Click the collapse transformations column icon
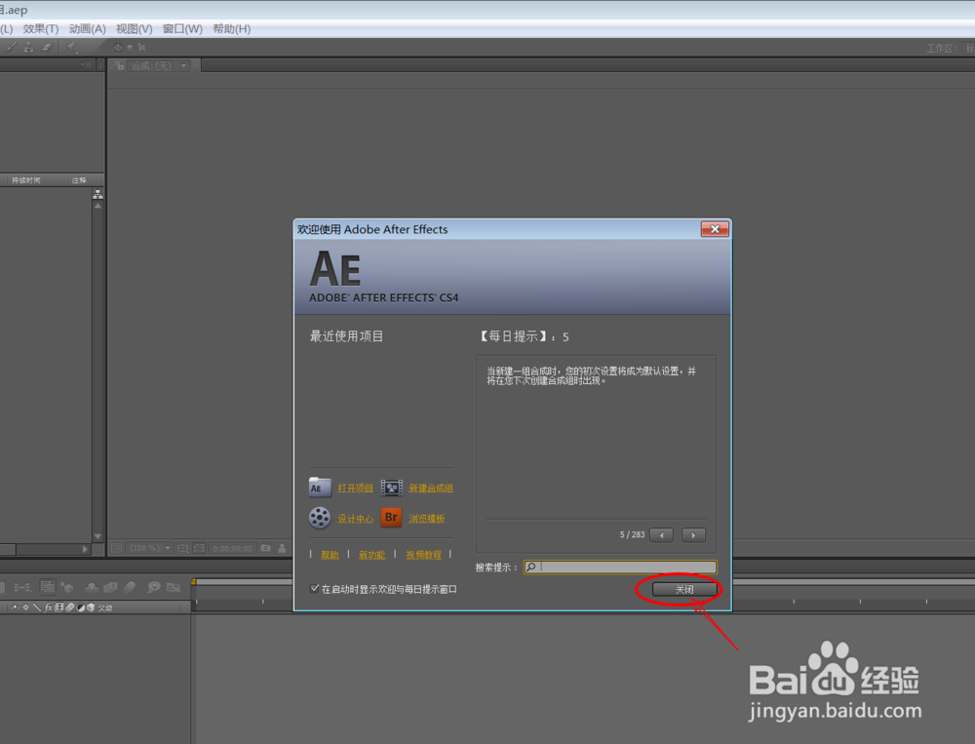The height and width of the screenshot is (744, 975). coord(25,607)
